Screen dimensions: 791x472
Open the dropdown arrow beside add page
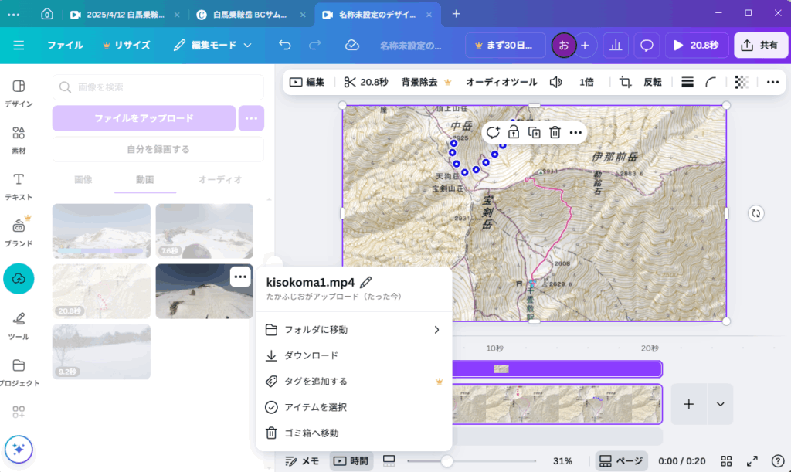720,404
